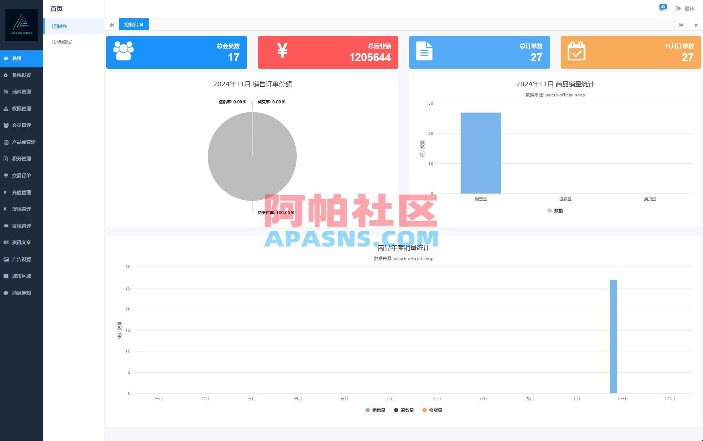Collapse tabs with the double-left arrow
The image size is (703, 441).
tap(112, 24)
